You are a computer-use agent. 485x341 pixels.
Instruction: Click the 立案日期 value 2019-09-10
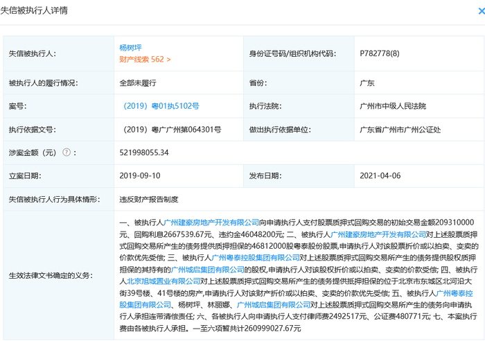point(140,176)
